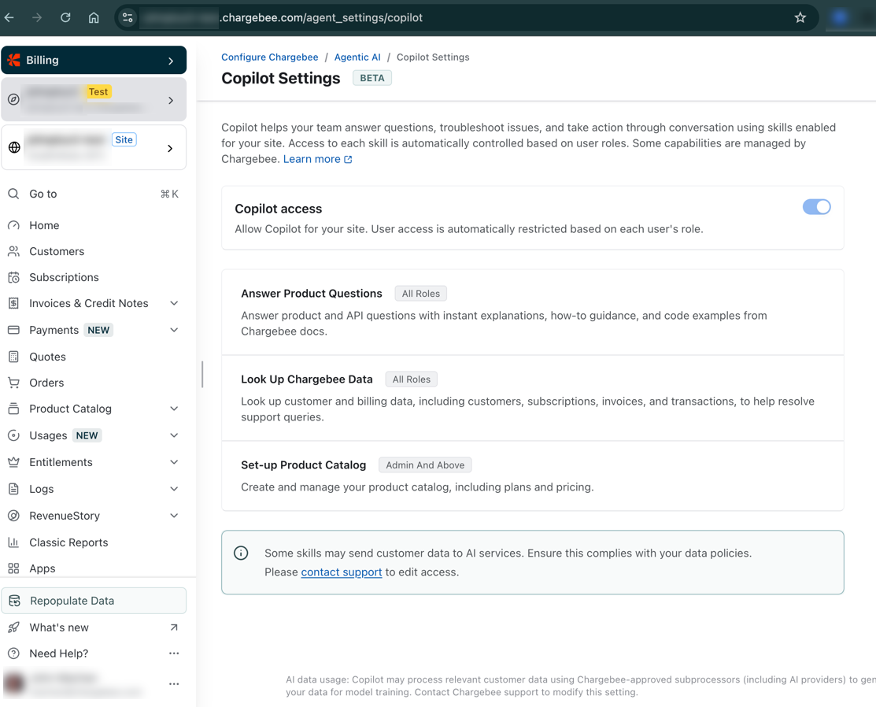Open the Learn more link

point(317,159)
